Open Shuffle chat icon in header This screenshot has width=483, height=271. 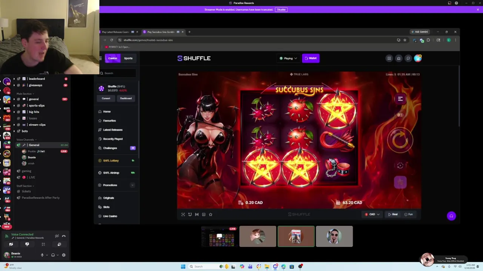(408, 58)
